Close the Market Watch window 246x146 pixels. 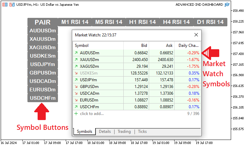(x=196, y=35)
